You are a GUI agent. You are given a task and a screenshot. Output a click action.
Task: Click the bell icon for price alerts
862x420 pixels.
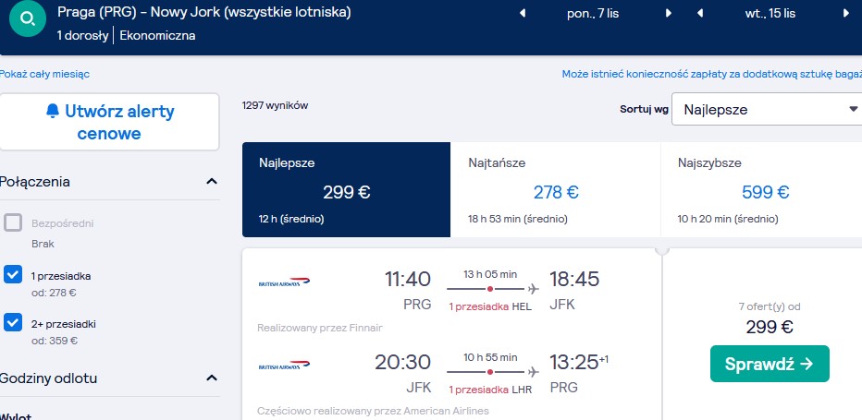53,111
